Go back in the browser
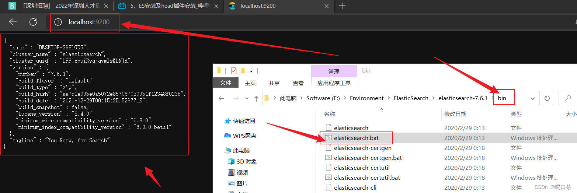 (x=13, y=22)
